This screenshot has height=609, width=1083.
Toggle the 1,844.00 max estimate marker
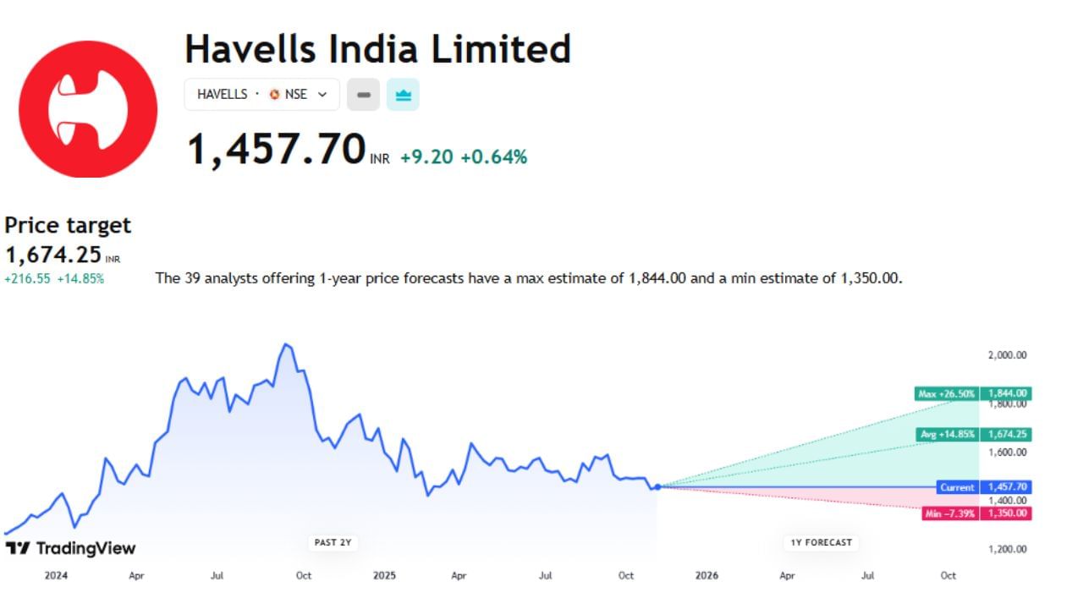[1007, 393]
